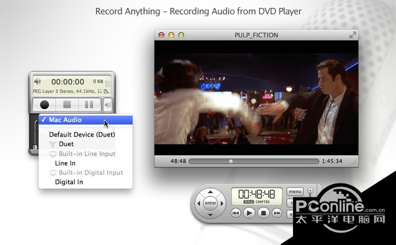Navigate up on DVD remote pad
The width and height of the screenshot is (396, 245).
tap(210, 192)
